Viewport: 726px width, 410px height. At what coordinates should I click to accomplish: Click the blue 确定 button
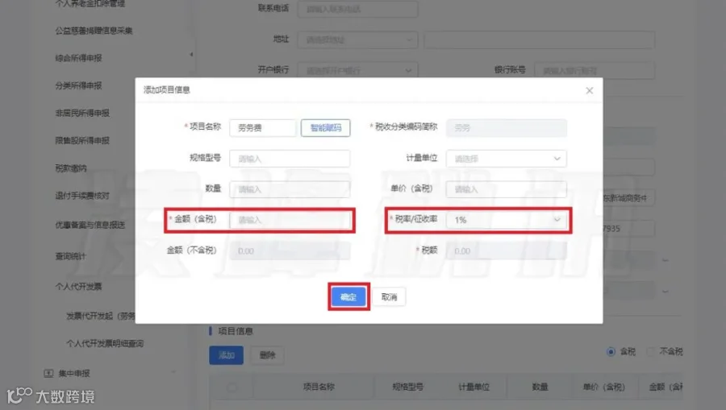coord(348,296)
